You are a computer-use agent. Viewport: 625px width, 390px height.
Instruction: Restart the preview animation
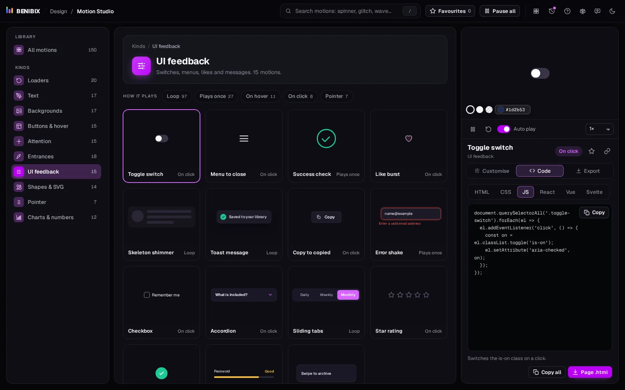(x=488, y=129)
